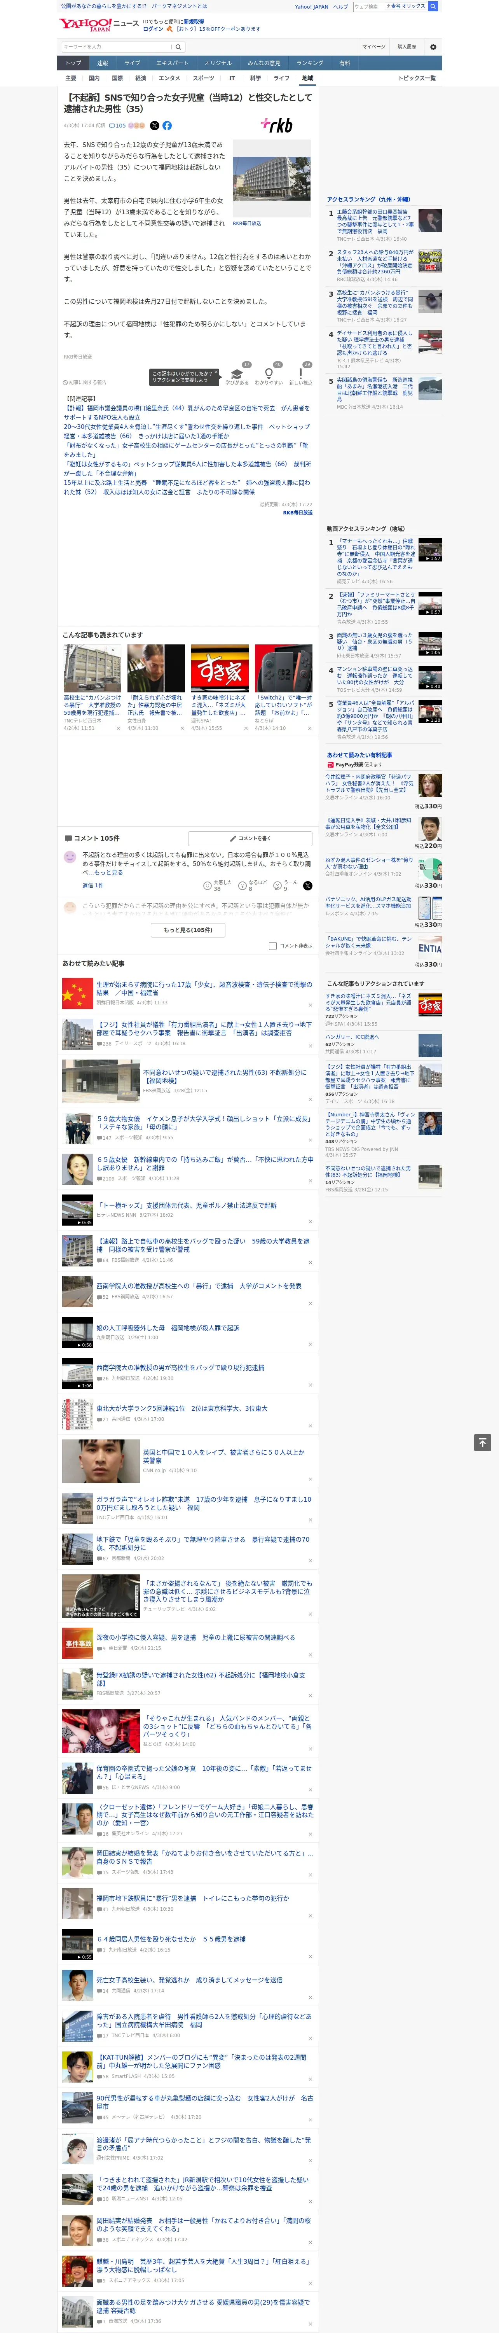Select the トップ navigation tab
The width and height of the screenshot is (499, 2333).
(x=73, y=63)
